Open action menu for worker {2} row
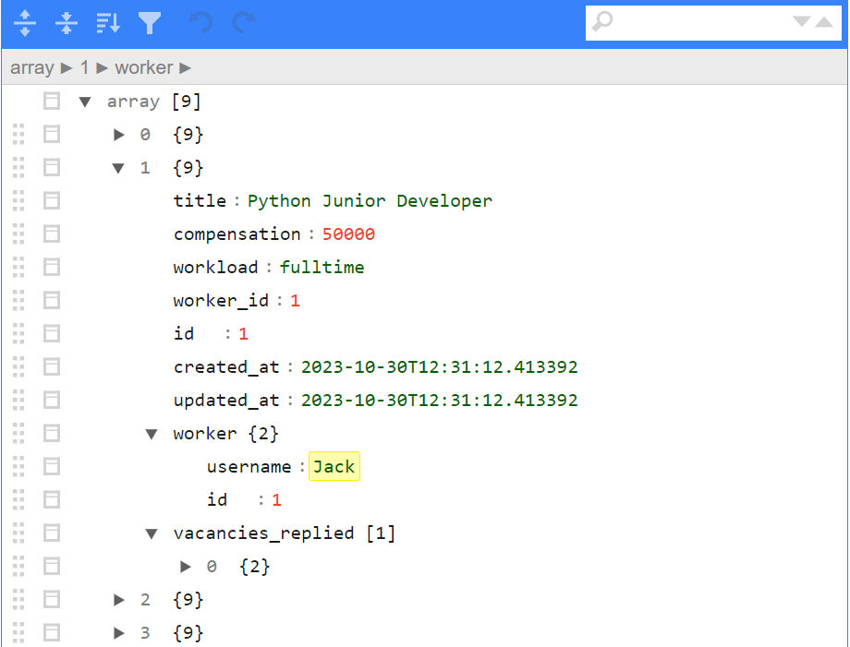The image size is (850, 647). [x=52, y=434]
